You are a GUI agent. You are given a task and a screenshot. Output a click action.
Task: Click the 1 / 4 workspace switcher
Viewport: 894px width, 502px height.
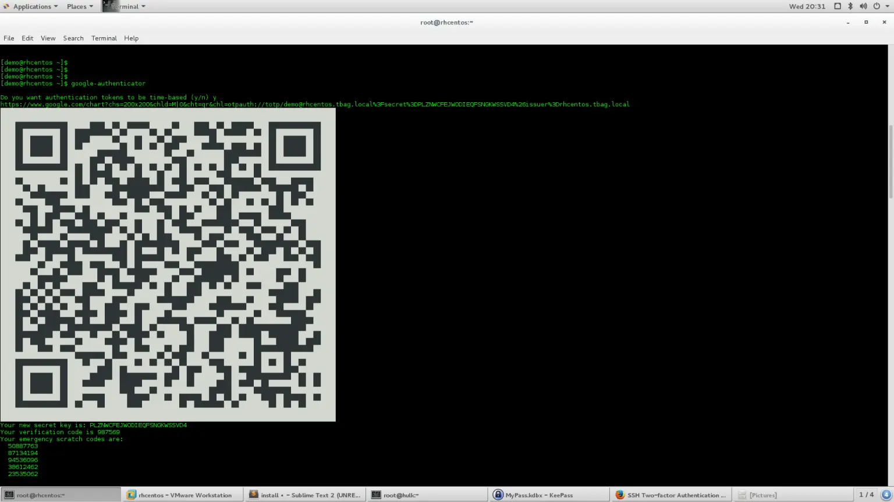(x=866, y=495)
